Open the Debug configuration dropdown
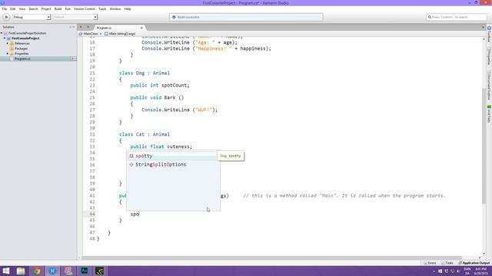The width and height of the screenshot is (492, 276). point(32,17)
